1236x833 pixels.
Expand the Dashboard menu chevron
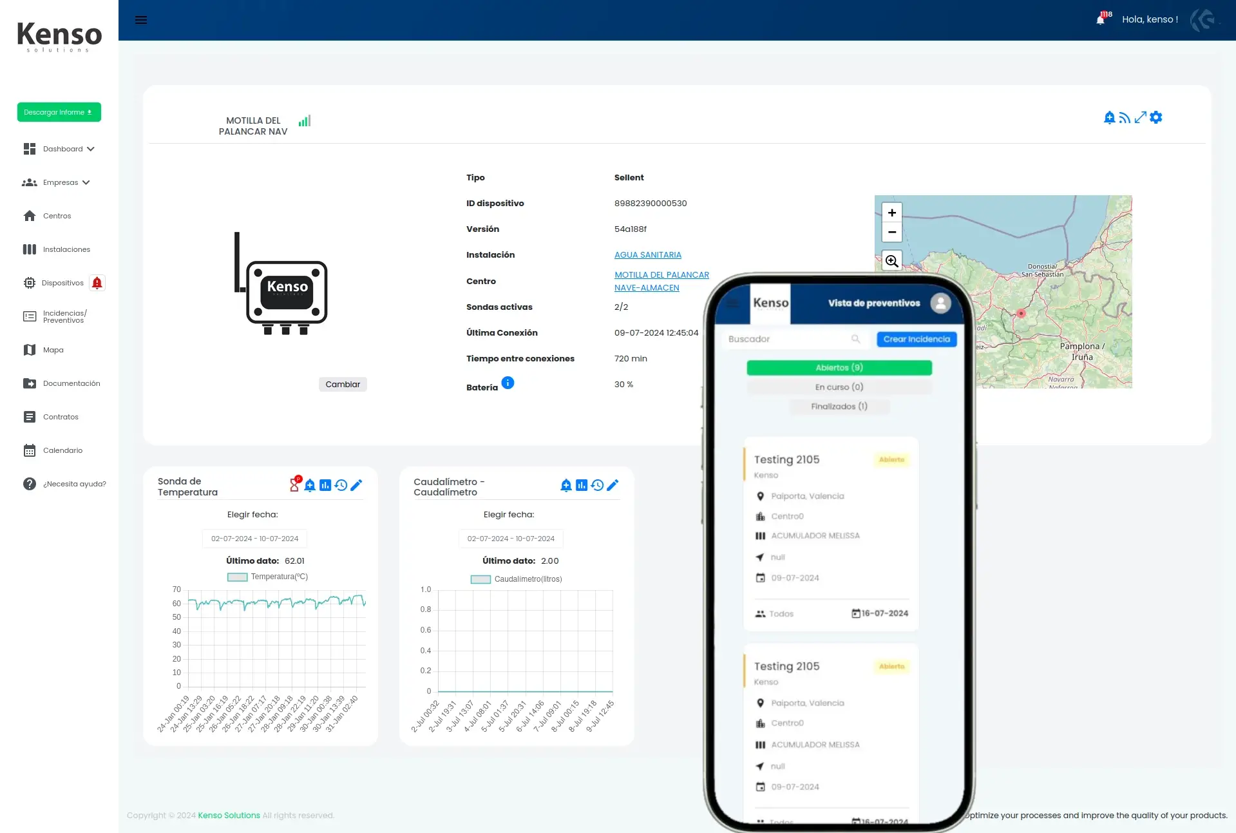(x=91, y=149)
